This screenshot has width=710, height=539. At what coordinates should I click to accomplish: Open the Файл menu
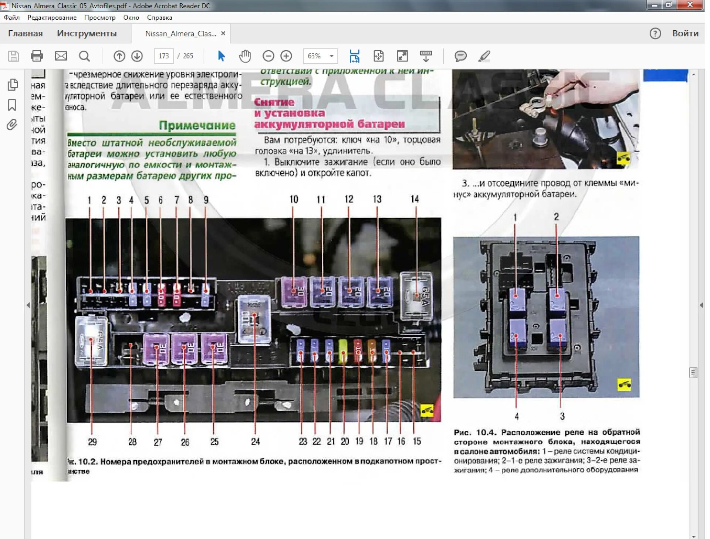click(12, 17)
